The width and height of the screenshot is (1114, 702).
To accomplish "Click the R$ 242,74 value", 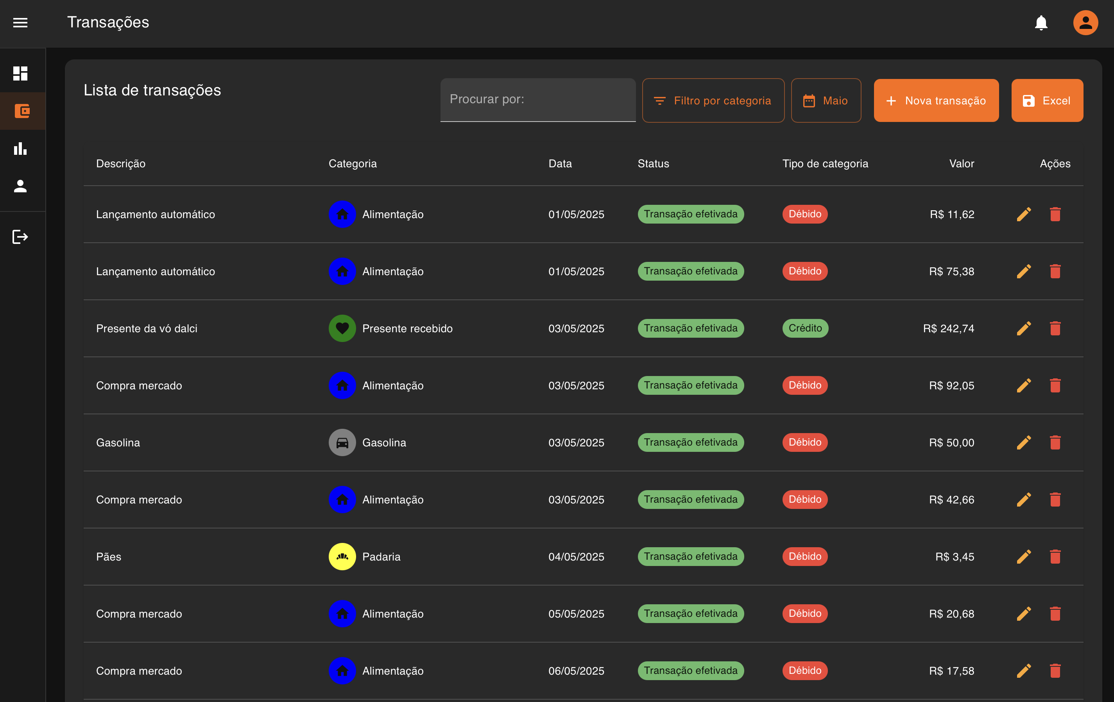I will (948, 329).
